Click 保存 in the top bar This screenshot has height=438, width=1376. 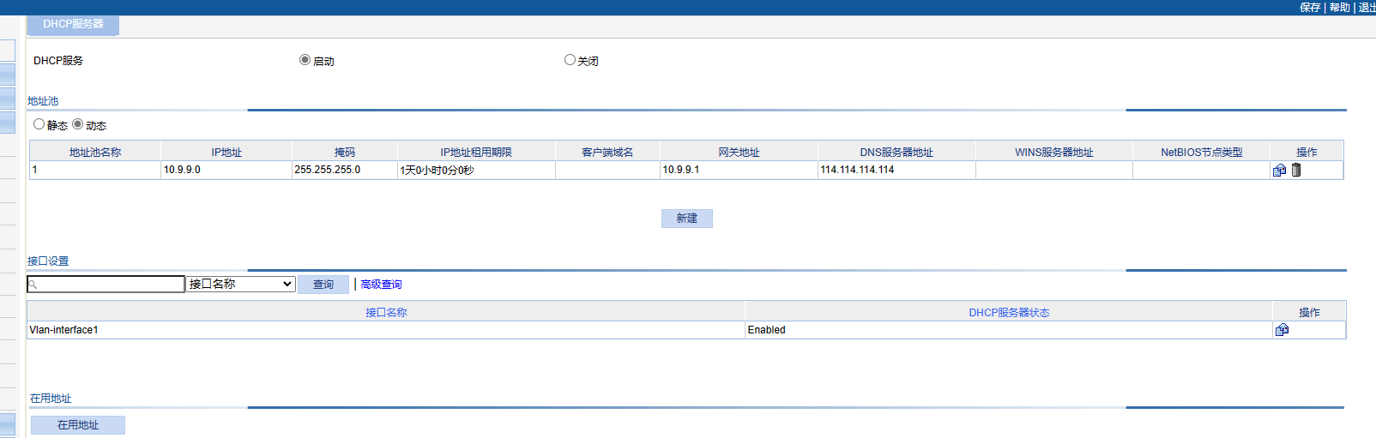(1310, 8)
